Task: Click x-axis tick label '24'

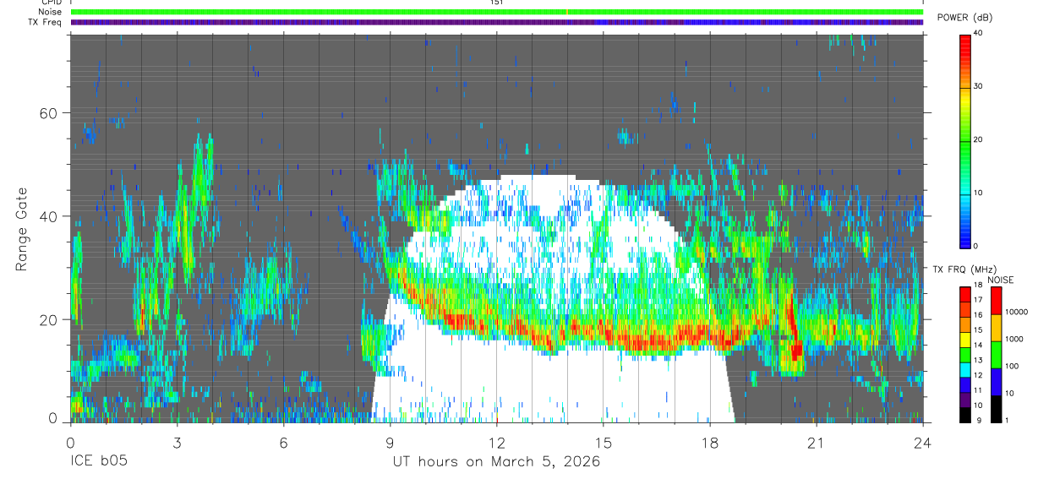Action: (922, 443)
